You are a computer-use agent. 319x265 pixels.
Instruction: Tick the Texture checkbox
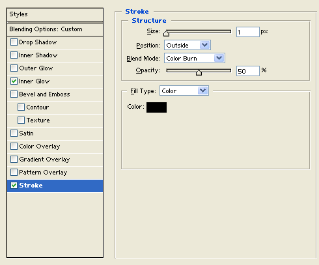(21, 120)
